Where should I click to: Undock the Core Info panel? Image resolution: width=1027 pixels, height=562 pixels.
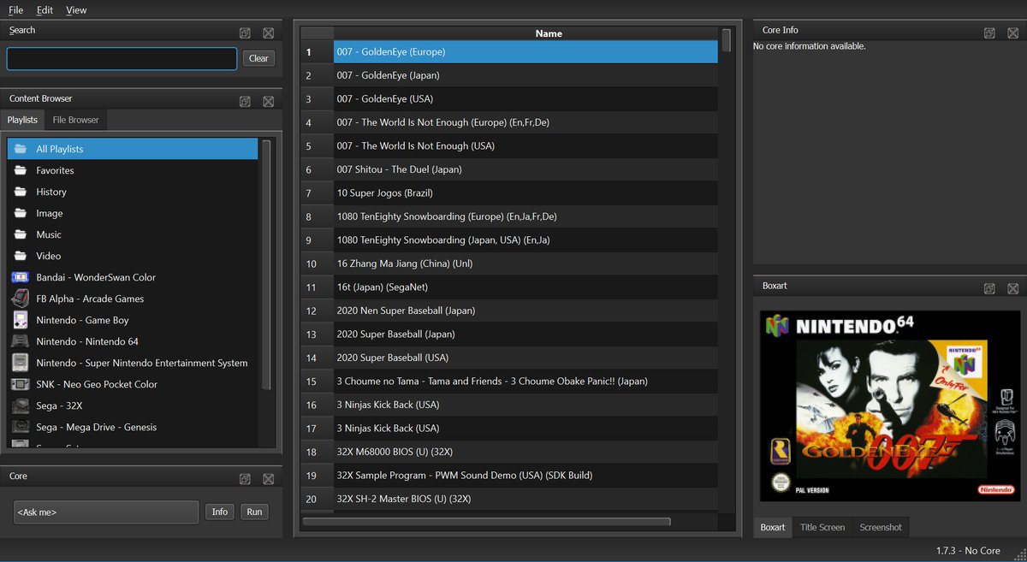(989, 33)
